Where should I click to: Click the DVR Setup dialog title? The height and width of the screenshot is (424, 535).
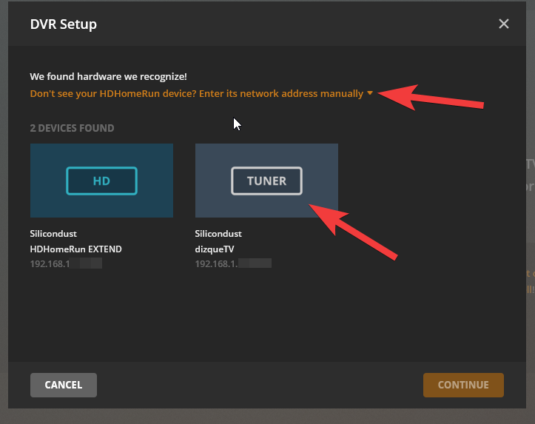point(64,24)
